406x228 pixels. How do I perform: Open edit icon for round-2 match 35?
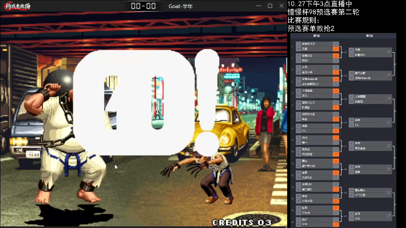[389, 99]
